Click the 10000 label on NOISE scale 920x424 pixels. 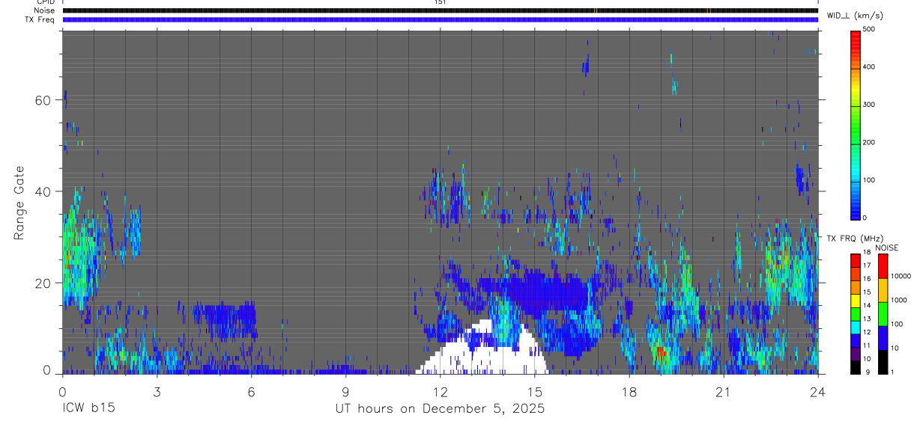click(x=901, y=276)
